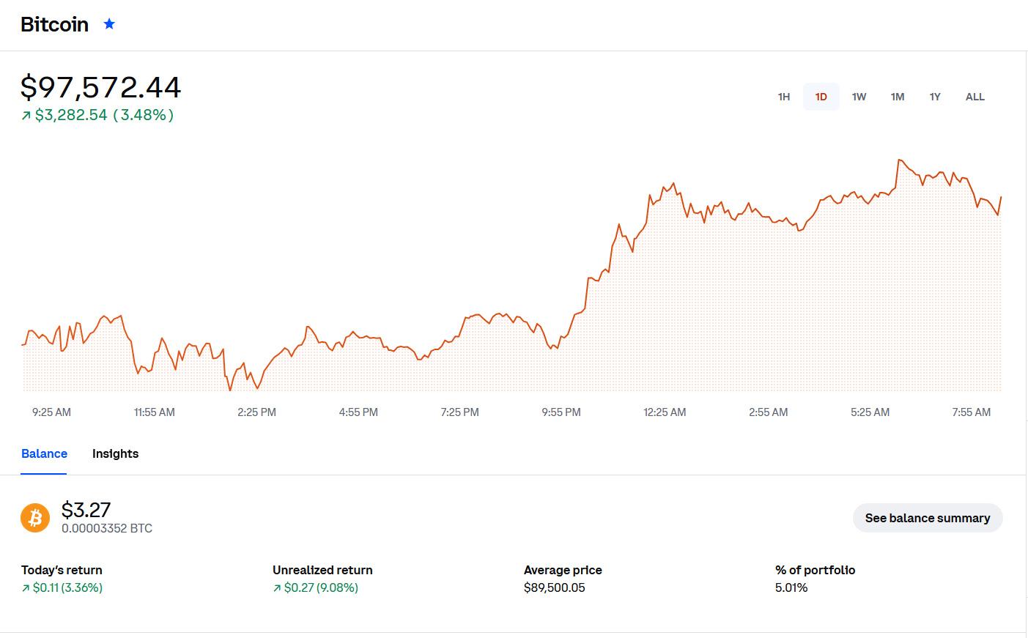Click the 2:55 AM axis label
This screenshot has width=1028, height=638.
click(769, 412)
